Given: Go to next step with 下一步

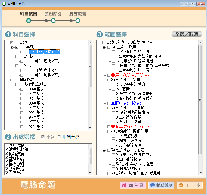Looking at the screenshot, I should (x=189, y=185).
